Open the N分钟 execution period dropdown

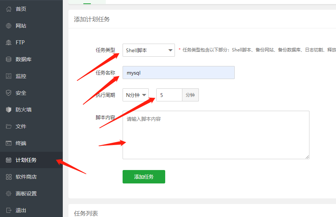(x=135, y=95)
